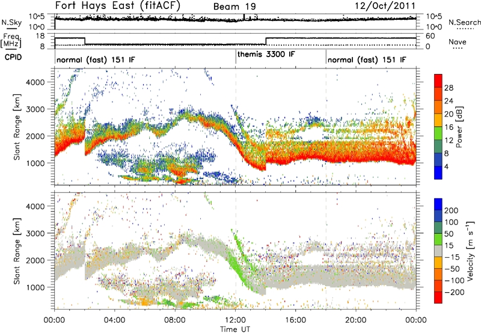The image size is (481, 333).
Task: Click the green segment of Power colorbar
Action: coord(438,133)
